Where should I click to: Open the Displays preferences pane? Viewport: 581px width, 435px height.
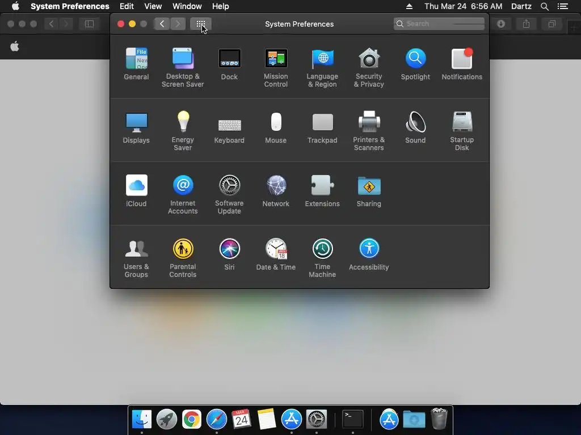pyautogui.click(x=136, y=127)
